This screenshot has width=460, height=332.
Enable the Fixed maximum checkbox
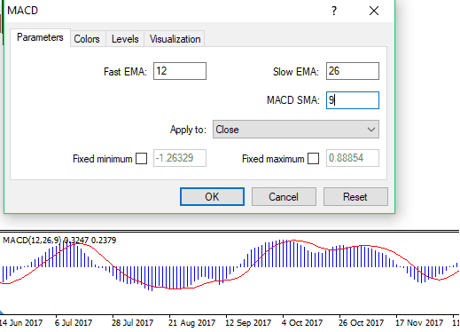(x=313, y=158)
